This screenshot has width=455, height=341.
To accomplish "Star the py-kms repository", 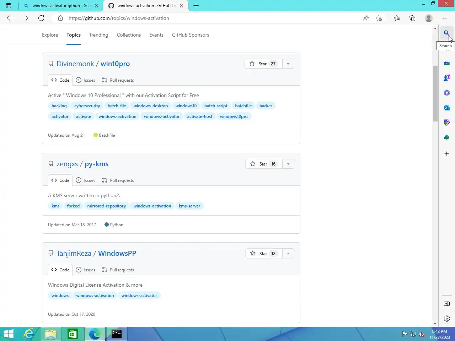I will pos(264,164).
